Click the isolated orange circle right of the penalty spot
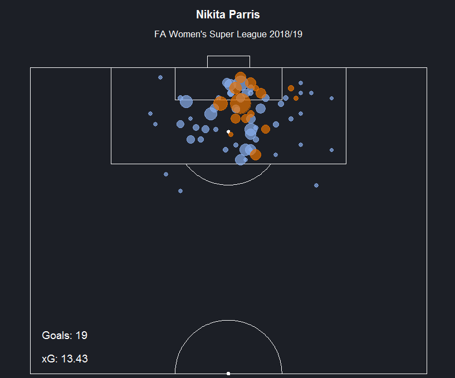Screen dimensions: 455x378 pyautogui.click(x=266, y=129)
